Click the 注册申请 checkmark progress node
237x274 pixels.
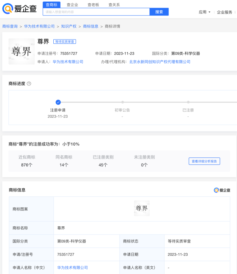pos(58,102)
